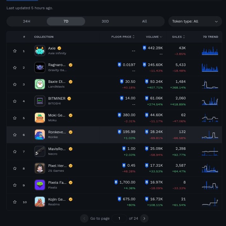The width and height of the screenshot is (226, 226).
Task: Open the MavisRo... collection link
Action: (57, 149)
